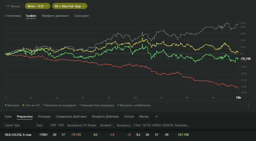Screen dimensions: 256x141
Task: Open the Префлоп диапазон tab
Action: (x=55, y=16)
